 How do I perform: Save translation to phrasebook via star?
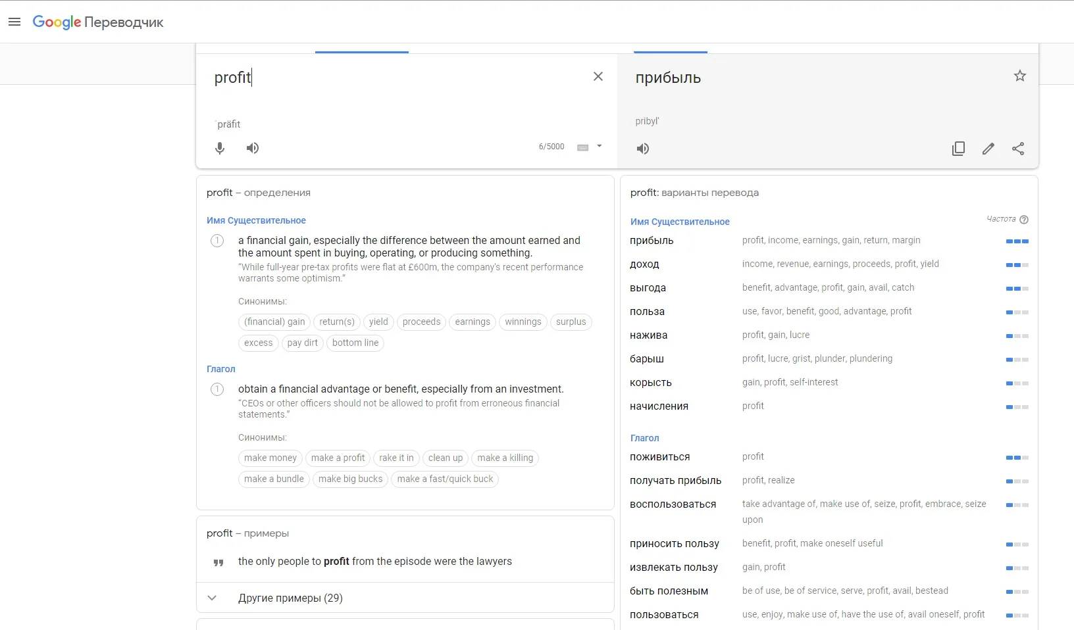1019,76
